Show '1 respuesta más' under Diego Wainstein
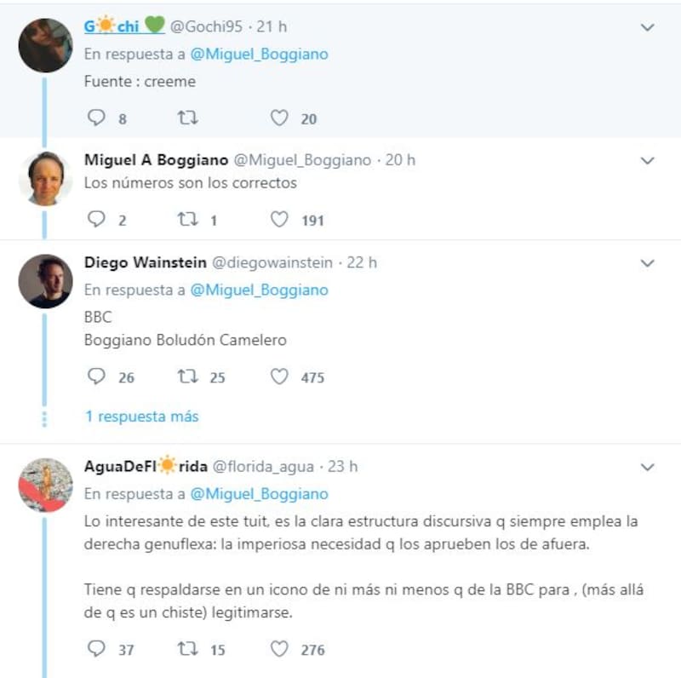 point(142,417)
